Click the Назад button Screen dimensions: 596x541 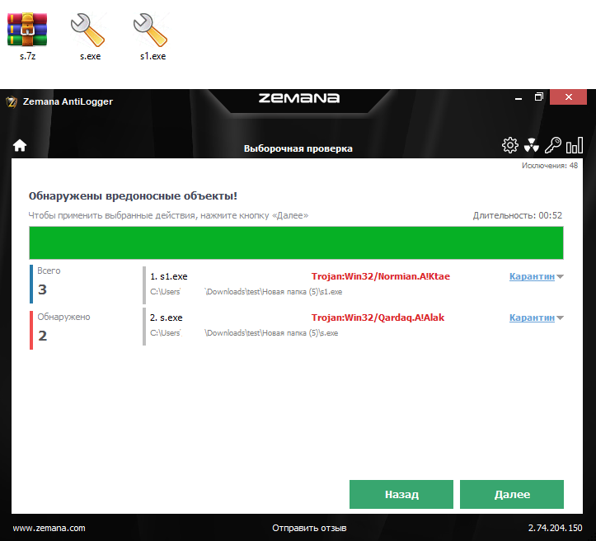point(401,494)
